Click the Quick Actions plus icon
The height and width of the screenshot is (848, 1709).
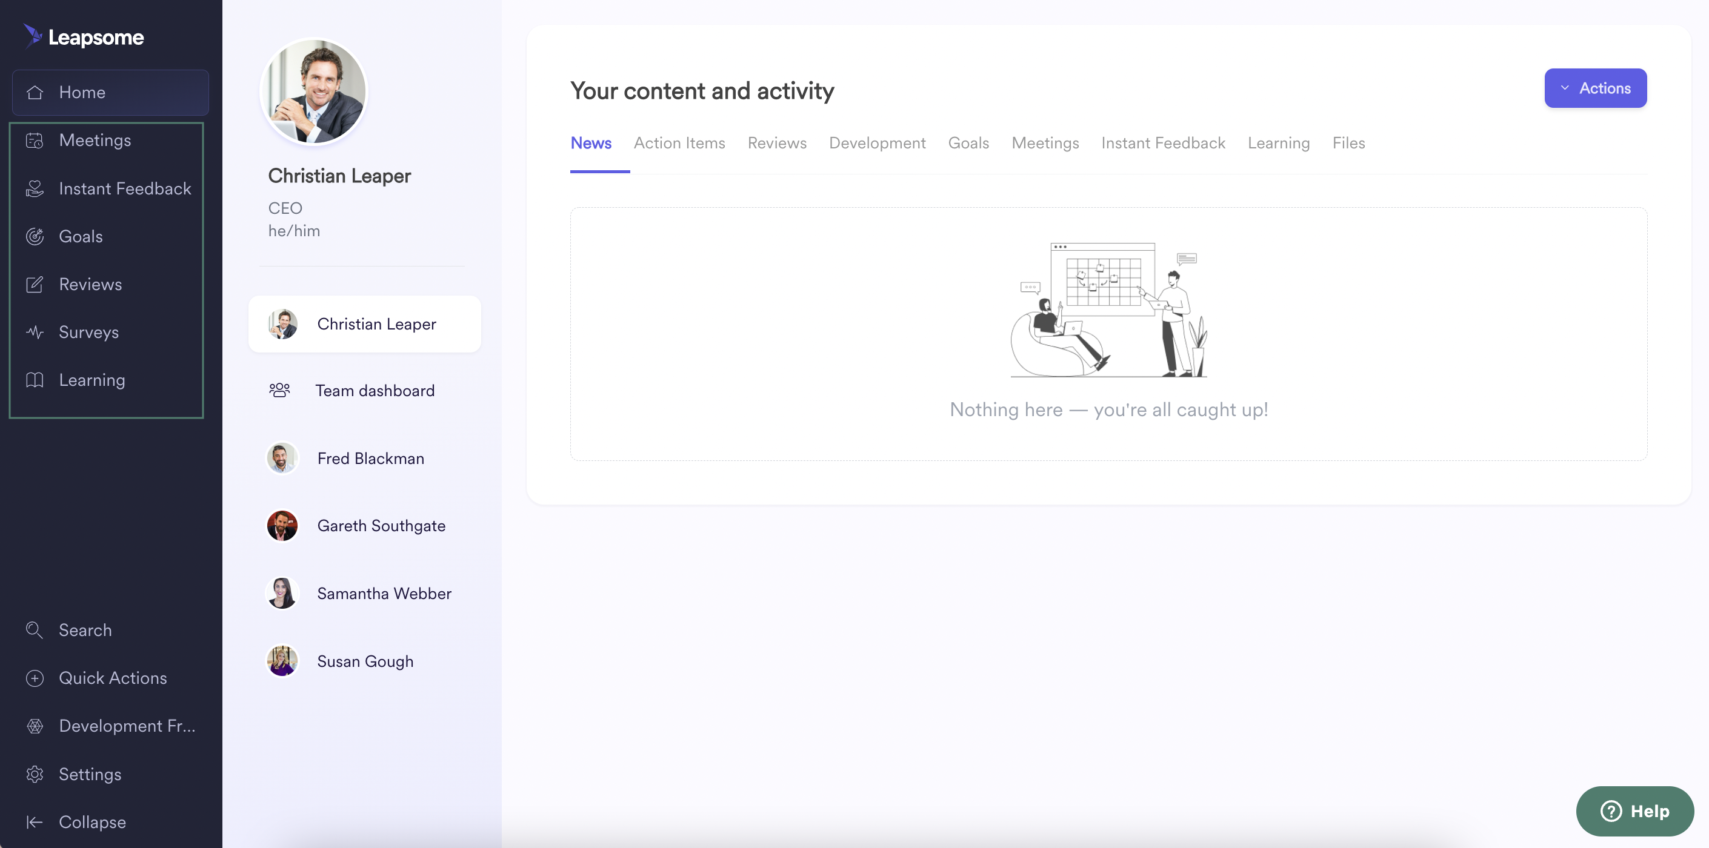[35, 678]
